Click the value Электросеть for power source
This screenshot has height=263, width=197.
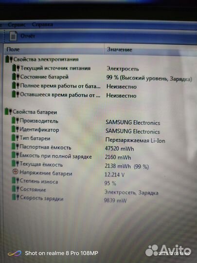[123, 69]
